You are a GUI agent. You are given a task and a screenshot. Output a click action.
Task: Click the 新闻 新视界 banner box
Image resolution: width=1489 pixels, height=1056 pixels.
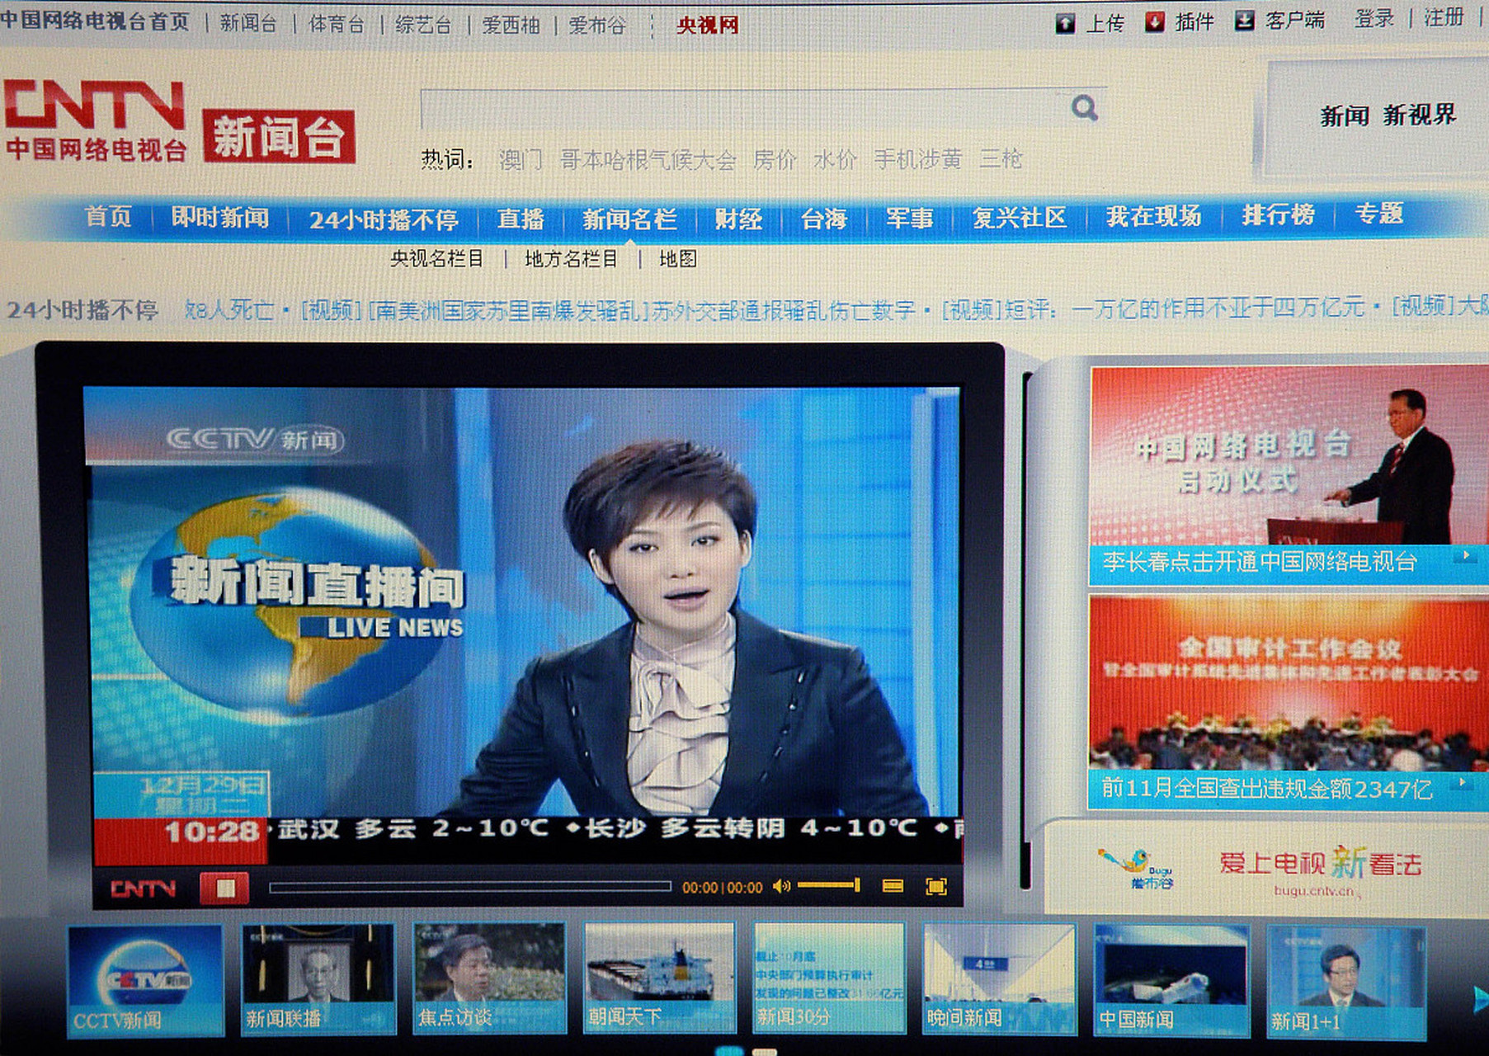[x=1378, y=118]
